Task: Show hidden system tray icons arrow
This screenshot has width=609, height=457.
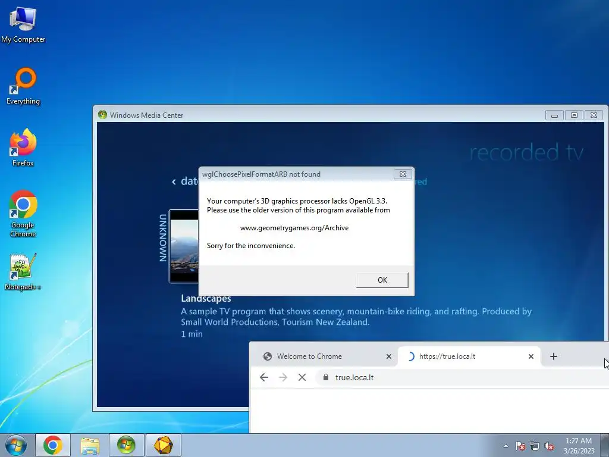Action: click(x=506, y=446)
